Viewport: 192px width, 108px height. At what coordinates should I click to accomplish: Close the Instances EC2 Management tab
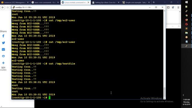coord(28,2)
